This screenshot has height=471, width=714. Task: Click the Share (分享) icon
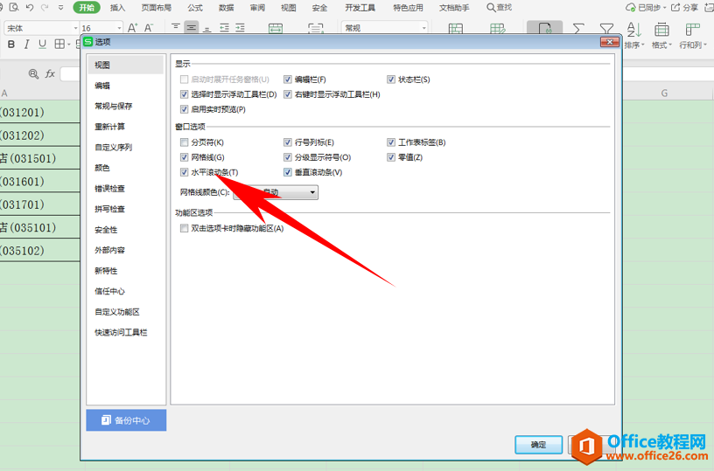684,7
